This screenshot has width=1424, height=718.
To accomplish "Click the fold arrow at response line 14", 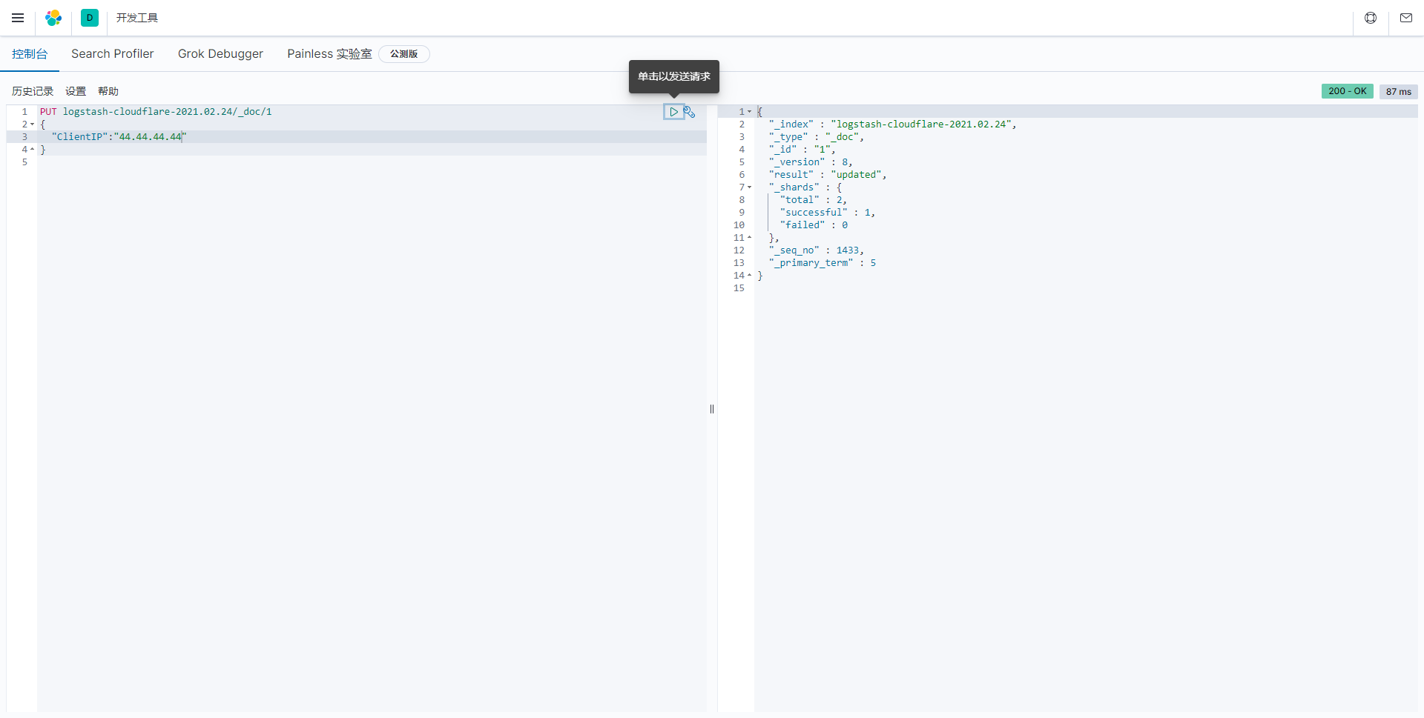I will coord(750,276).
